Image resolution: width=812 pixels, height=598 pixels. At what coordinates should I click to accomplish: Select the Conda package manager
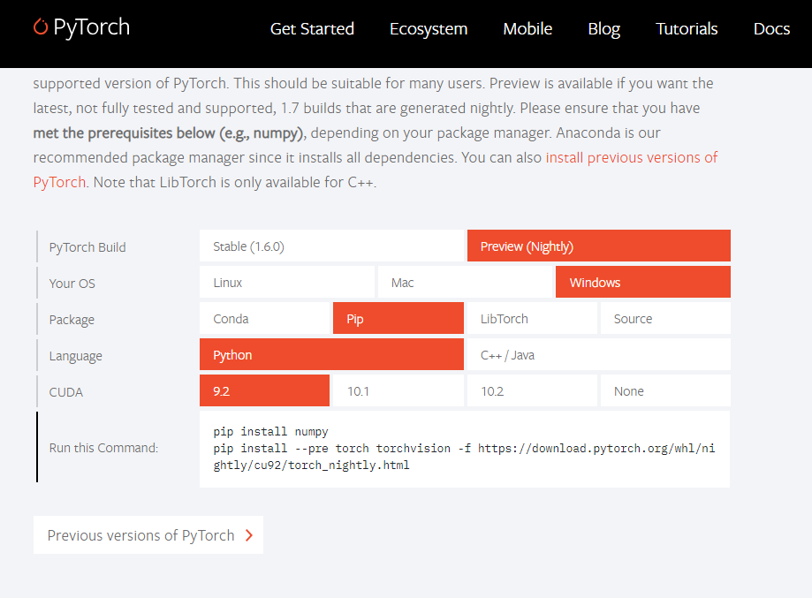tap(264, 318)
